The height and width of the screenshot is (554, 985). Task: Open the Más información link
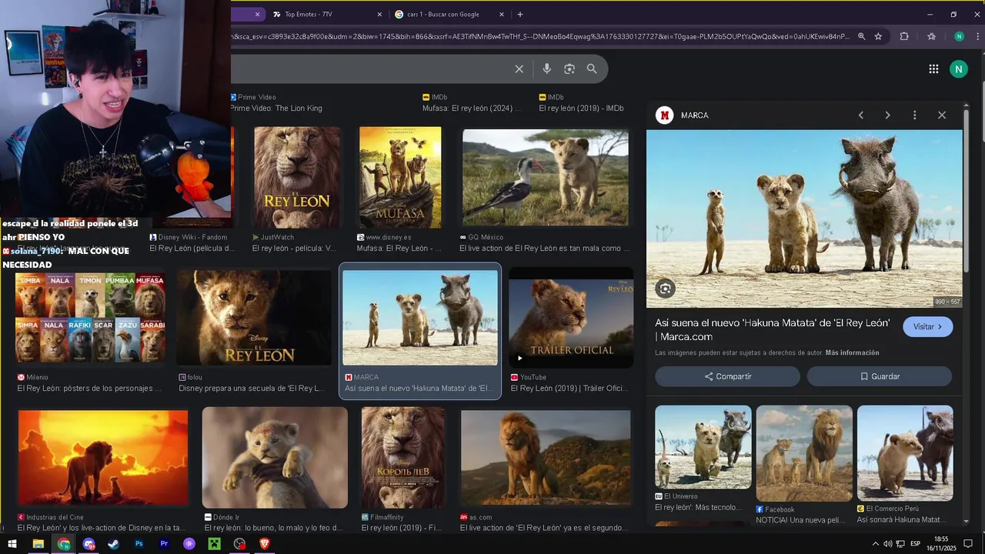tap(852, 352)
